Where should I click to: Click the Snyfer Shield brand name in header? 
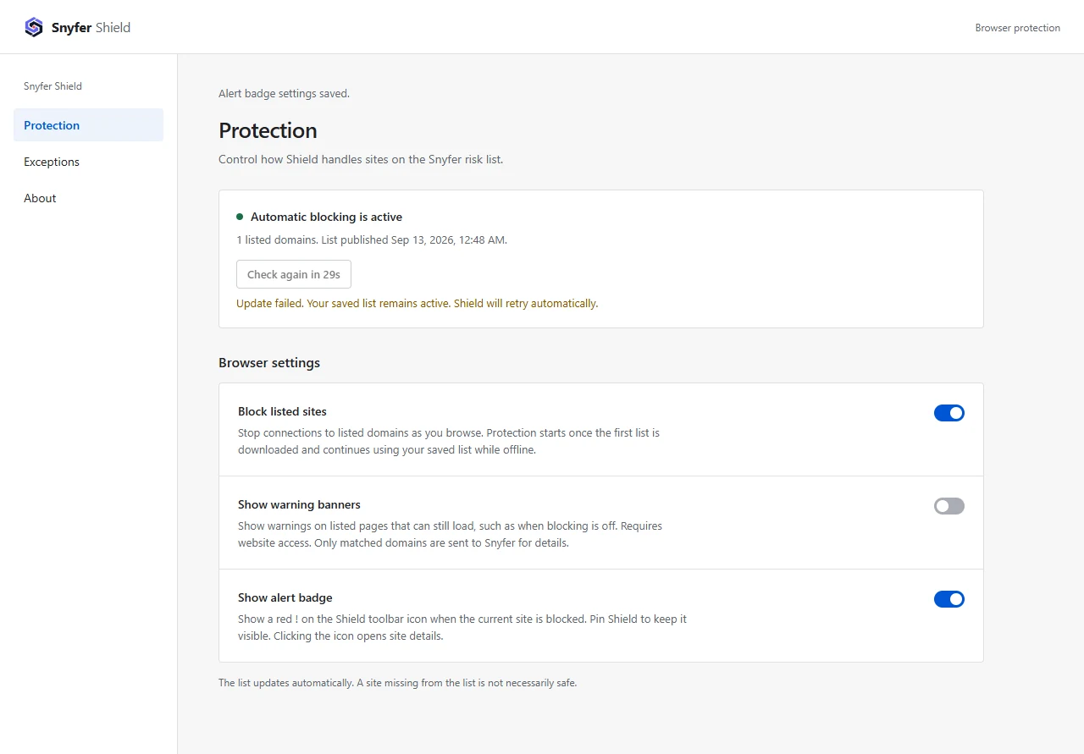91,27
